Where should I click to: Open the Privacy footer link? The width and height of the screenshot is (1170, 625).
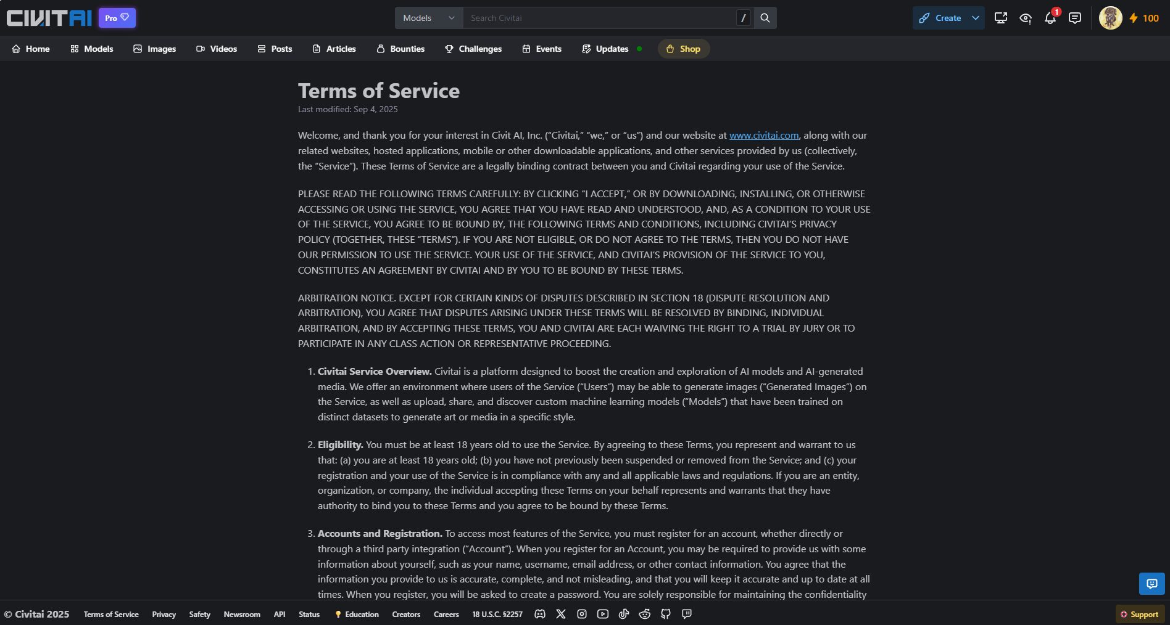(164, 614)
